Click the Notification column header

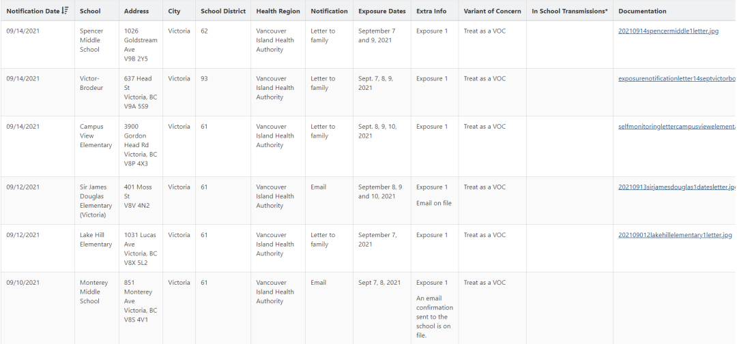click(329, 11)
